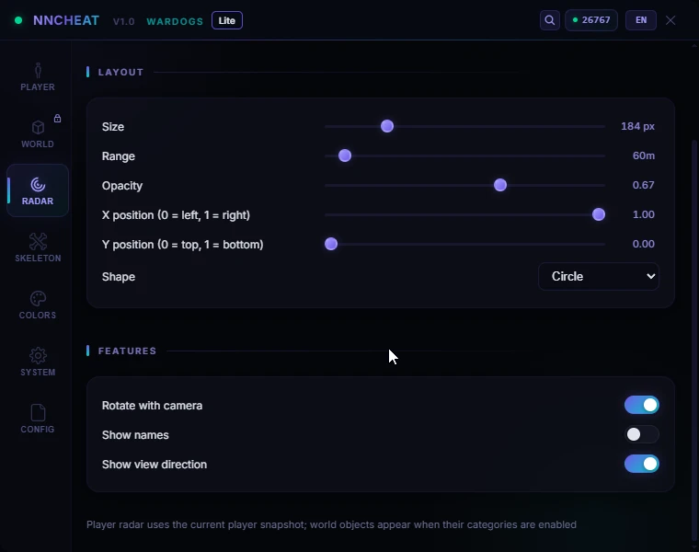699x552 pixels.
Task: Select the Radar sidebar tab
Action: (x=38, y=190)
